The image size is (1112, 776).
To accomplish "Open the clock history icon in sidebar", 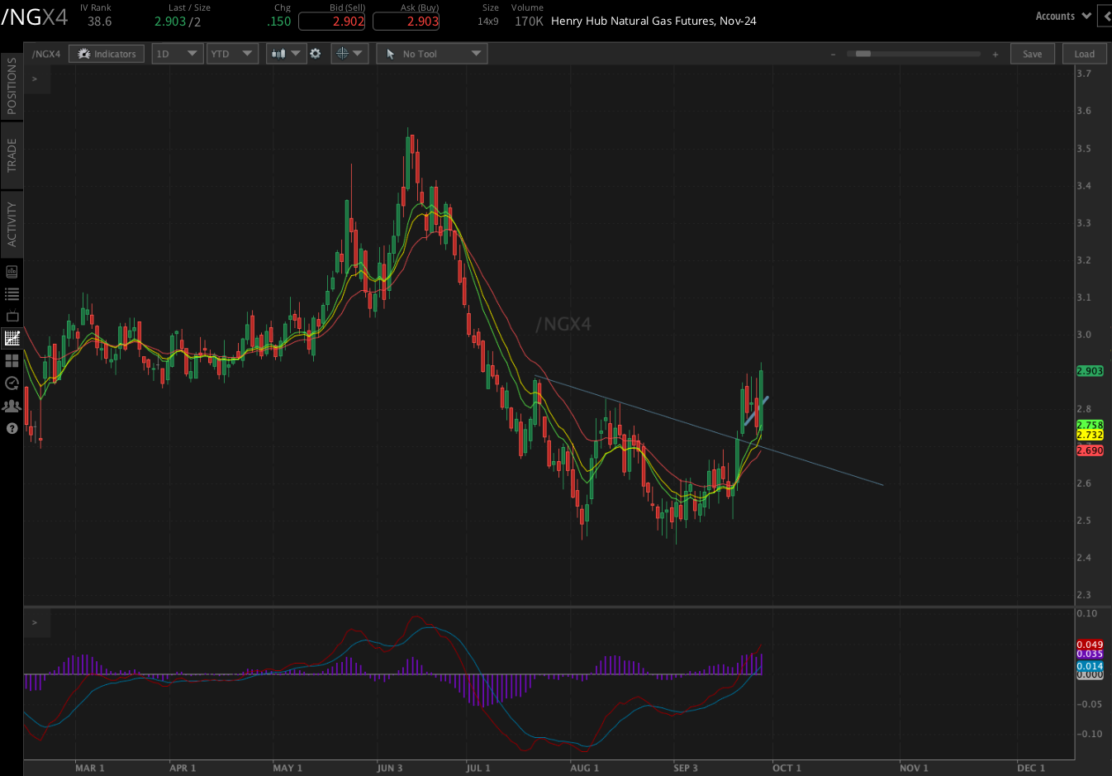I will (12, 383).
